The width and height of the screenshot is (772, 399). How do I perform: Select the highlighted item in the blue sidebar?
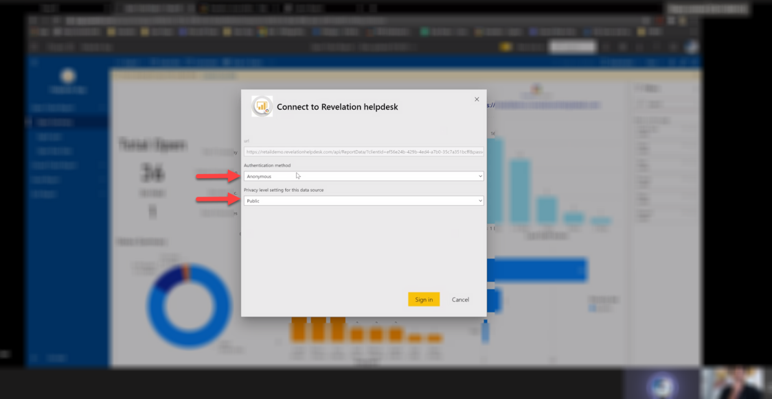click(67, 122)
